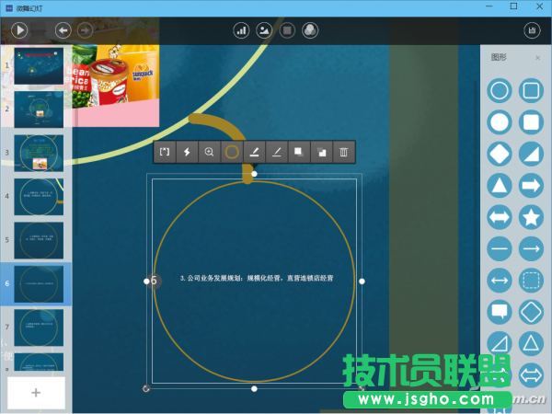
Task: Click the play presentation button
Action: (19, 30)
